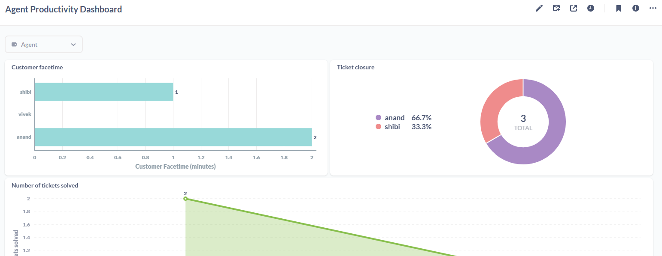Open the dashboard info icon
Image resolution: width=662 pixels, height=256 pixels.
(635, 8)
